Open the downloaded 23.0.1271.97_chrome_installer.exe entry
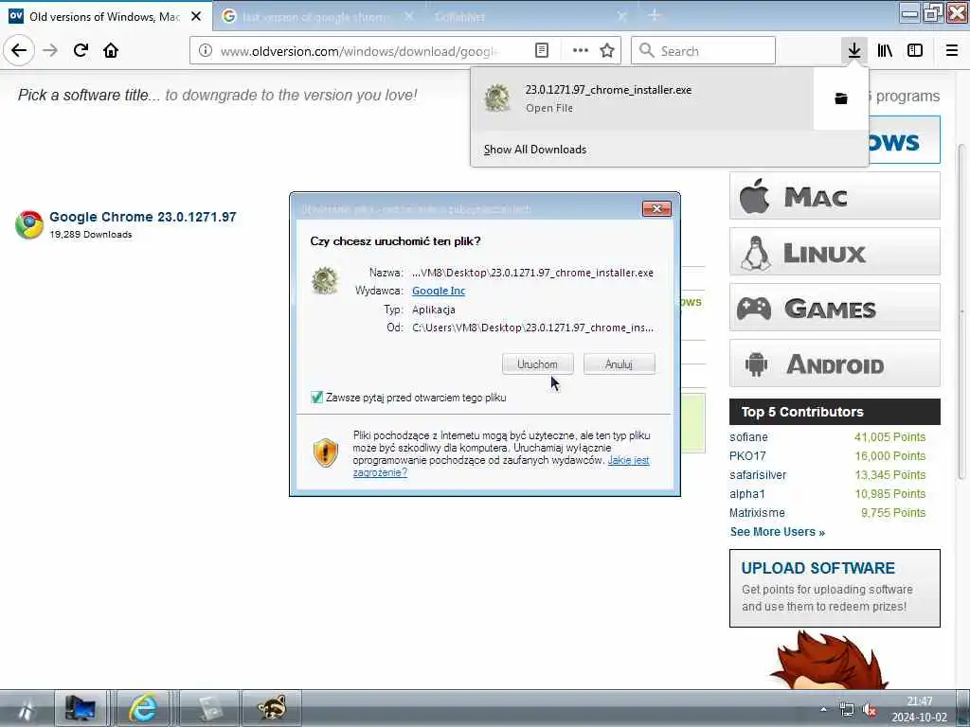This screenshot has width=970, height=727. [x=642, y=98]
